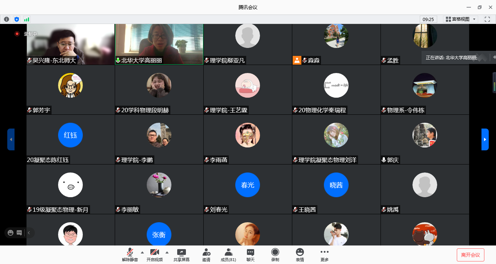This screenshot has width=496, height=264.
Task: Click the 刘春光 name label
Action: [219, 210]
